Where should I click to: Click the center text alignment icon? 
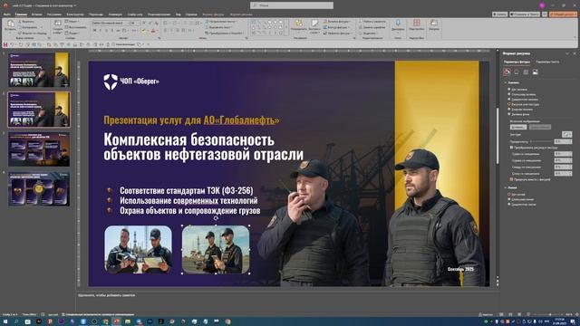tap(171, 30)
